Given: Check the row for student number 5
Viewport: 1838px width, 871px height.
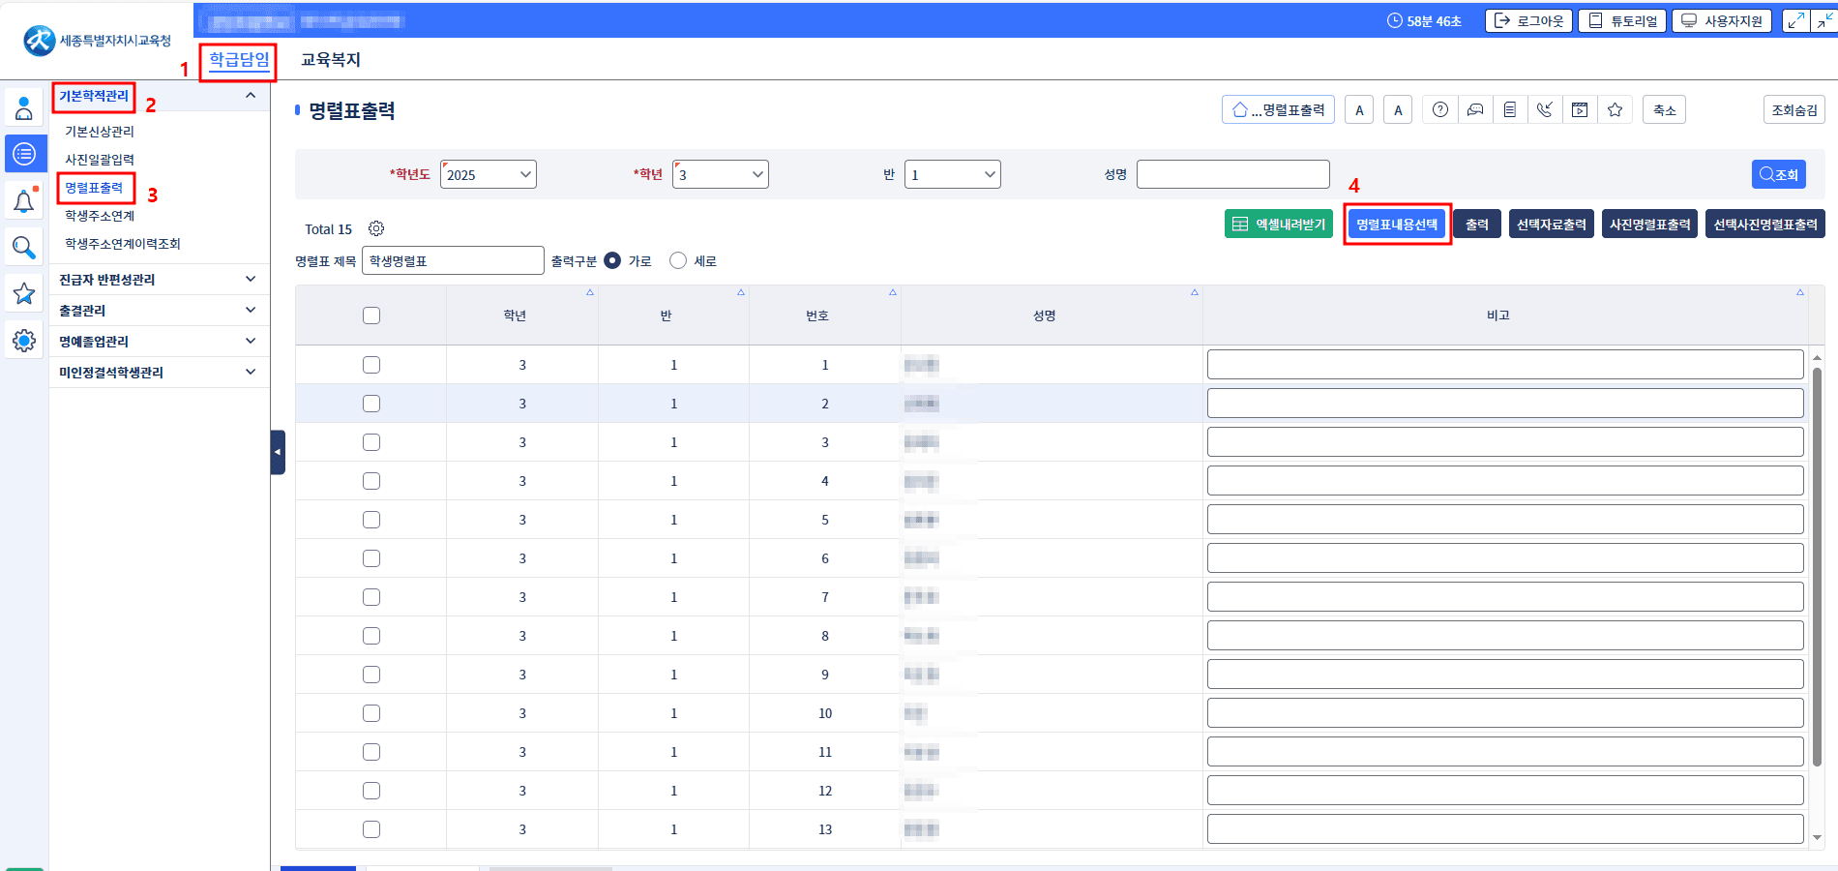Looking at the screenshot, I should point(371,520).
